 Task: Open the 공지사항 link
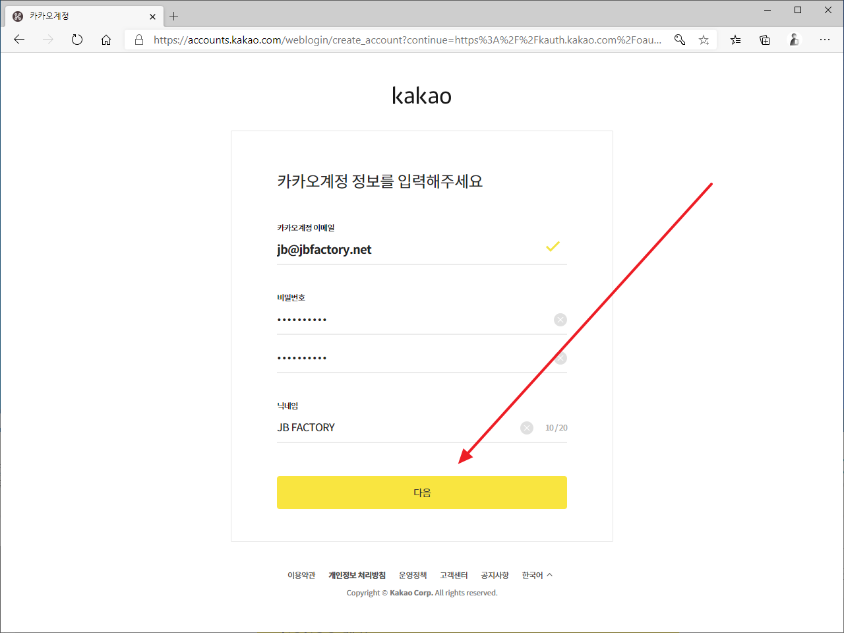495,575
